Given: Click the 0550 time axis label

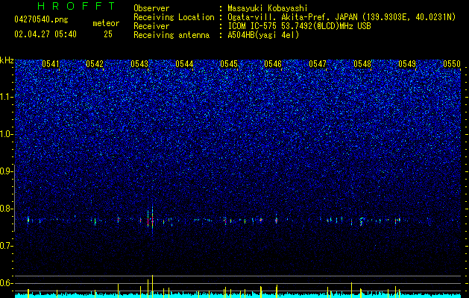Looking at the screenshot, I should [x=452, y=64].
